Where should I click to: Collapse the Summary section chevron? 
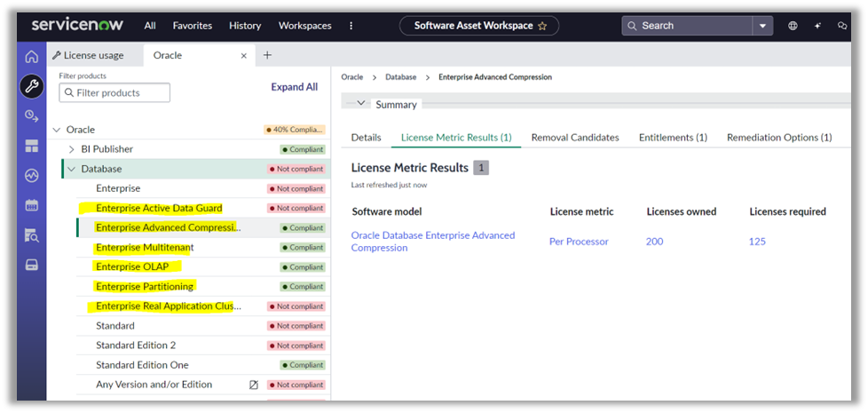tap(361, 103)
